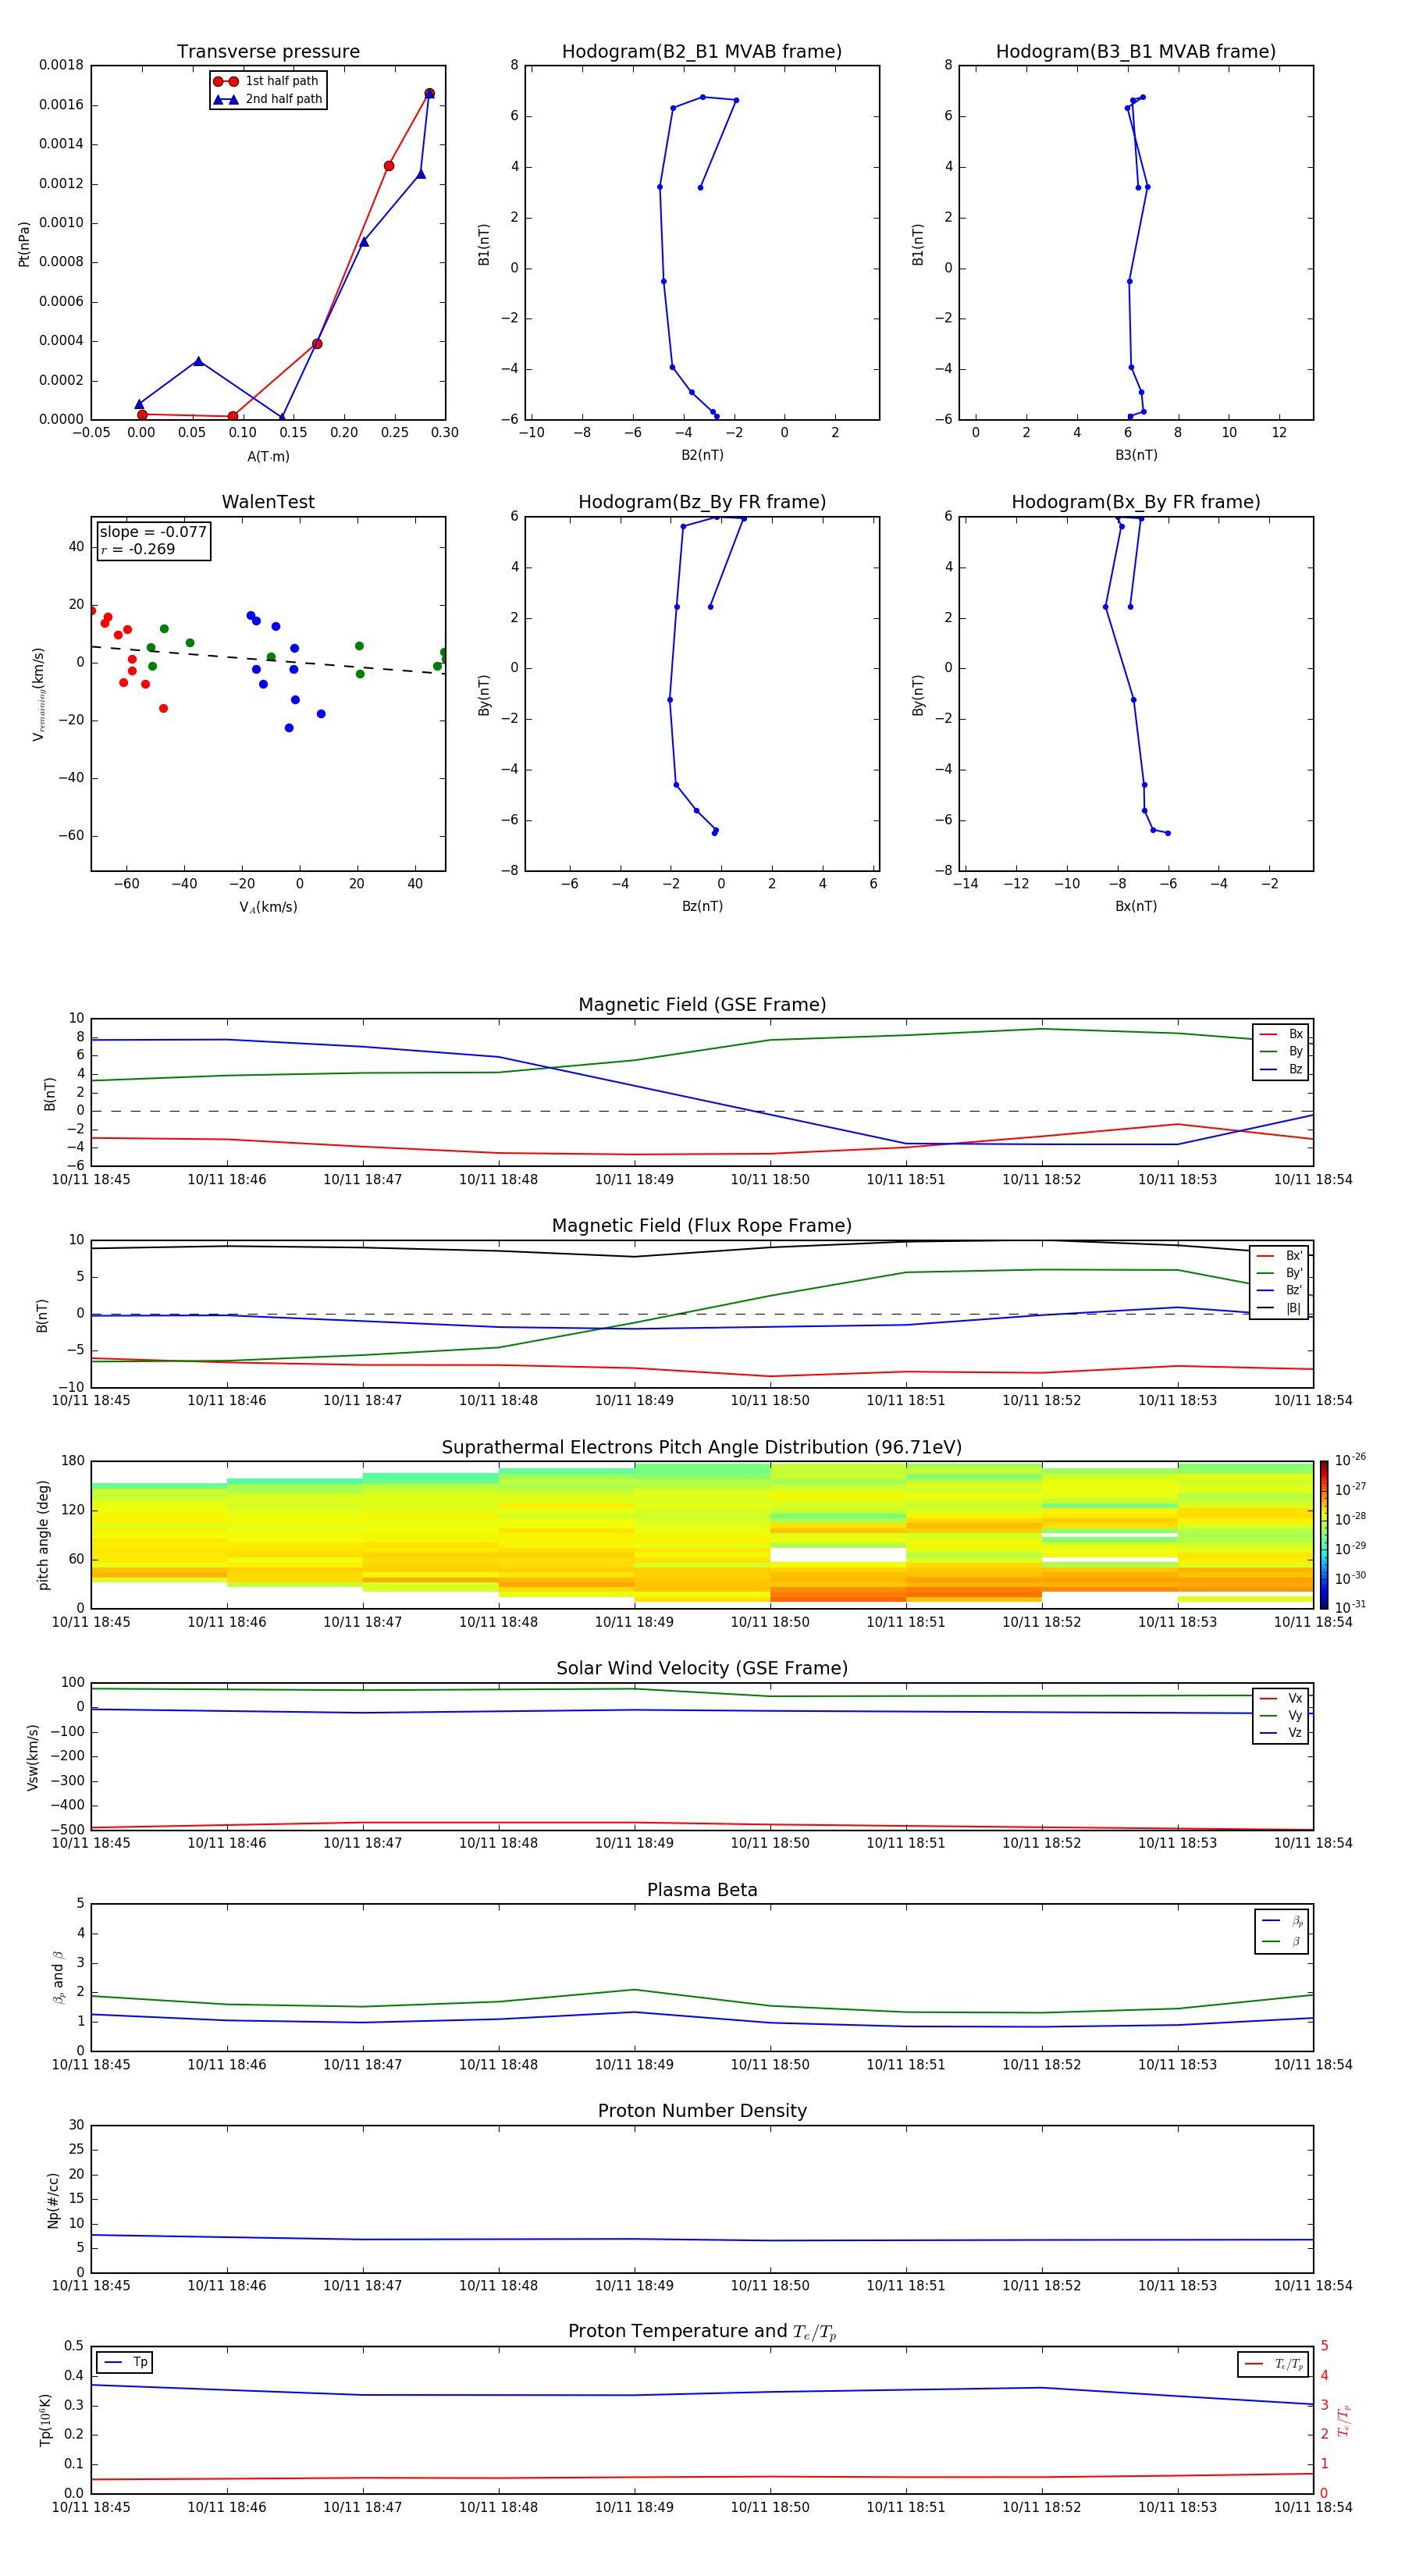
Task: Click the 'slope = -0.077' annotation
Action: (153, 532)
